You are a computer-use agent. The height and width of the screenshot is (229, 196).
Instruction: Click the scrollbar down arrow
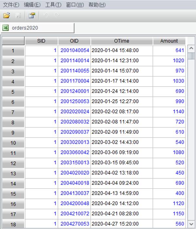(x=191, y=224)
